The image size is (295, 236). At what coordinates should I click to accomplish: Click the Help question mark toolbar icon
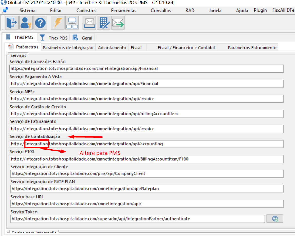[x=40, y=23]
